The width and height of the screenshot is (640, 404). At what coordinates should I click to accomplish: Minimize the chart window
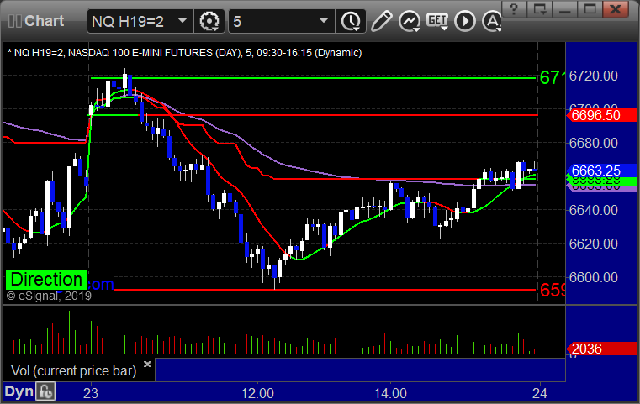click(565, 9)
